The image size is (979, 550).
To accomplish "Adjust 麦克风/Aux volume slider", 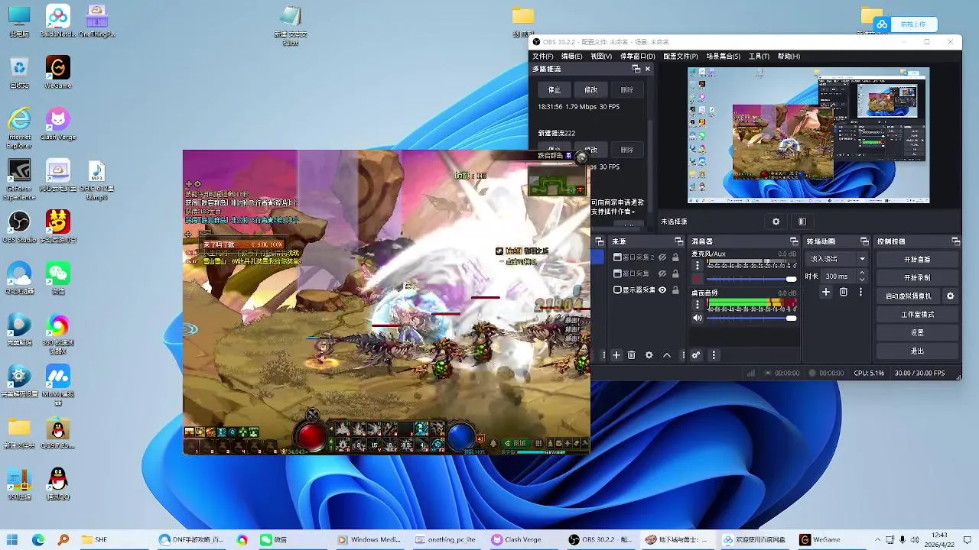I will point(752,279).
